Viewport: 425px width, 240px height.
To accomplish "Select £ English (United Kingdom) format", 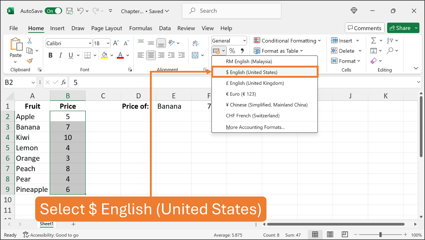I will pyautogui.click(x=265, y=83).
